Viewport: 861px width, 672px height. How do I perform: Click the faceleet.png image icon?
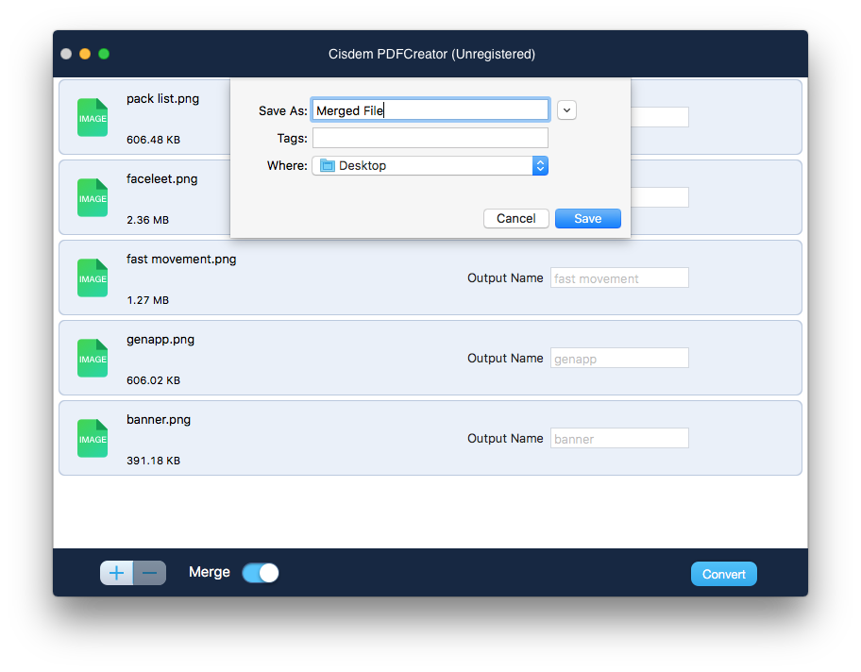(x=93, y=198)
